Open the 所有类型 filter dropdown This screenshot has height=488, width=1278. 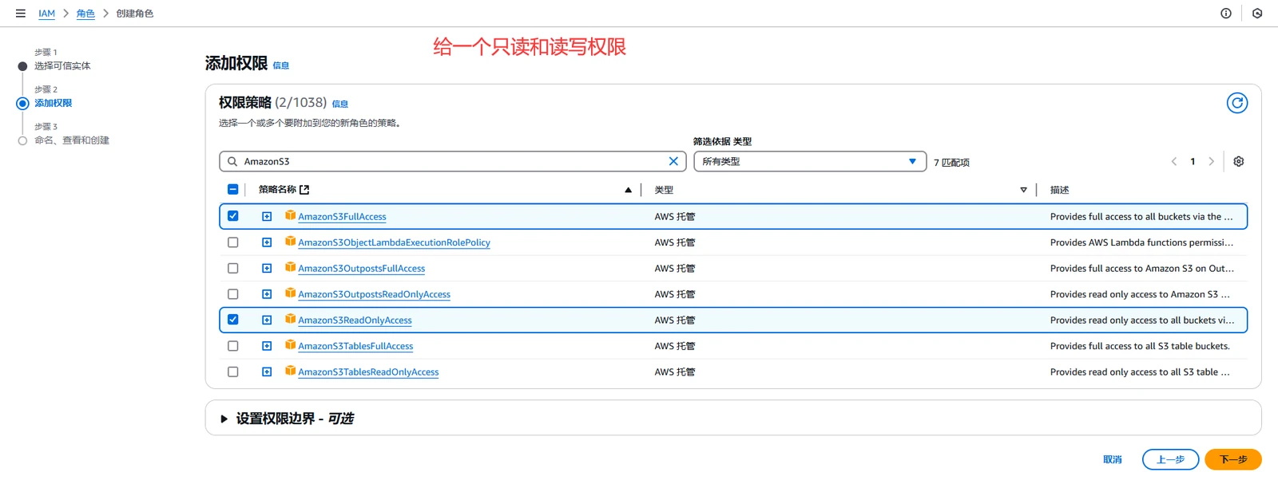click(x=810, y=161)
